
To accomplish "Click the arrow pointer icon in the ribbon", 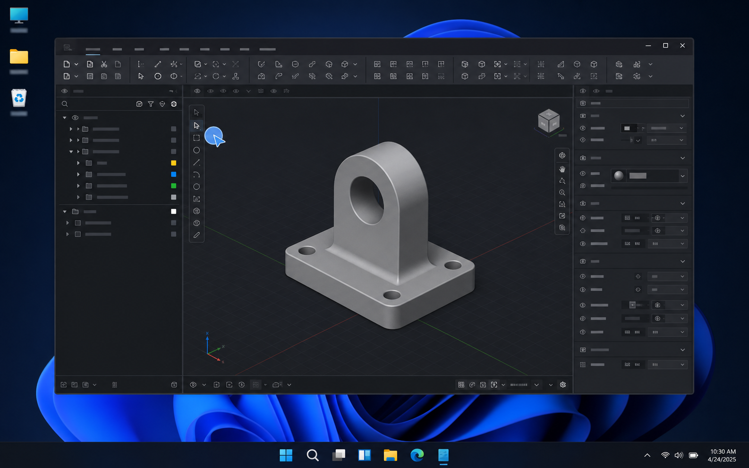I will click(141, 76).
